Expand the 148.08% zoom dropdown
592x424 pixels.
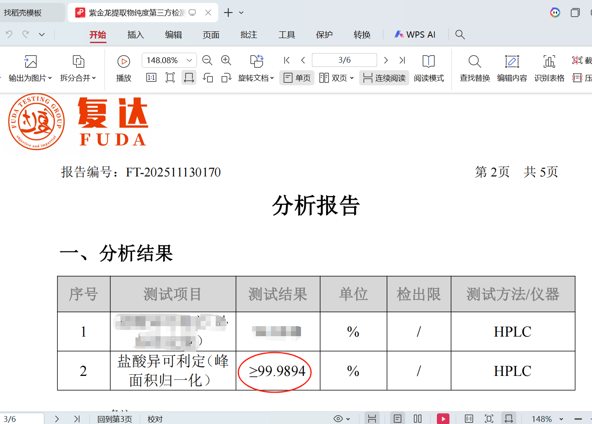click(x=189, y=60)
